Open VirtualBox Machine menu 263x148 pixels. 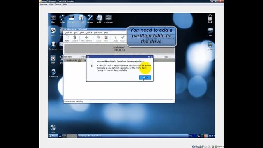pos(44,5)
